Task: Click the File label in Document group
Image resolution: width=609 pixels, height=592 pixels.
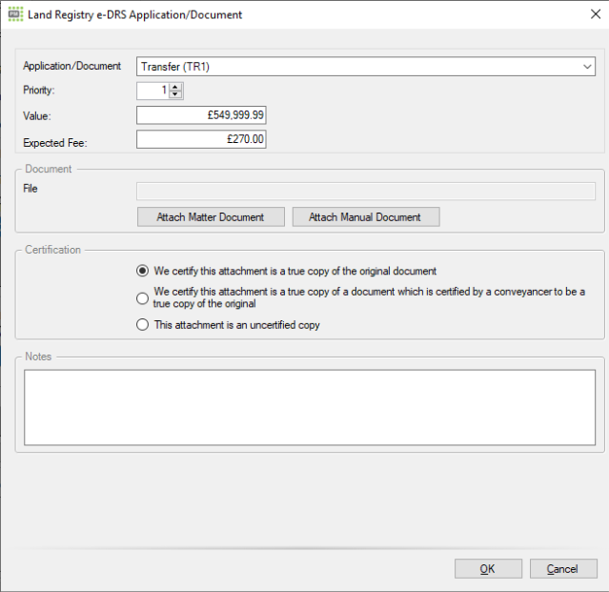Action: 30,189
